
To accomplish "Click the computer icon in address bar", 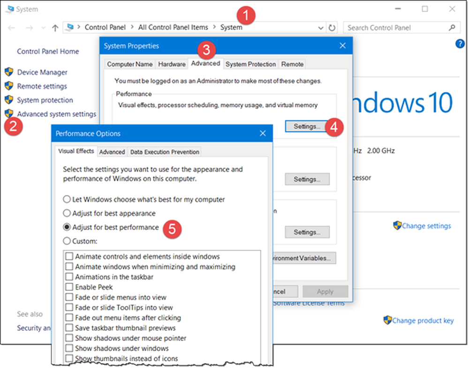I will (x=70, y=27).
